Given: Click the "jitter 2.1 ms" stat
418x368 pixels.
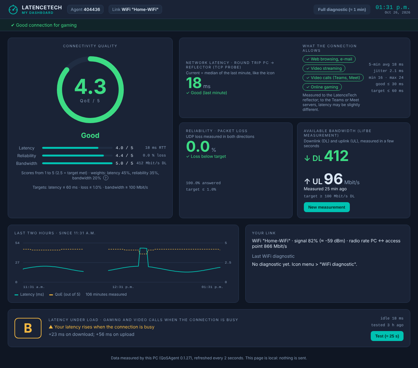Looking at the screenshot, I should [388, 71].
